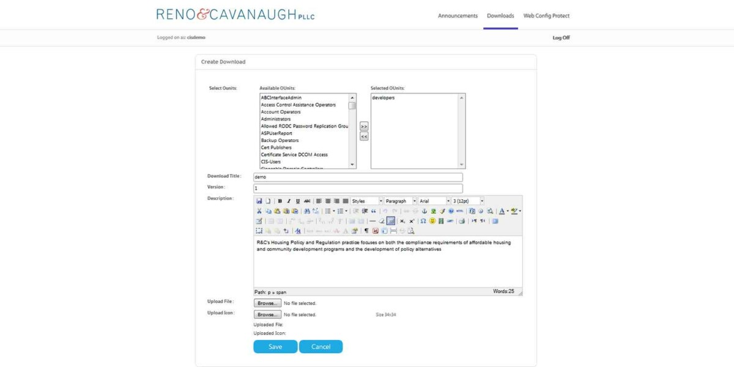Move selected OUnit using the right arrows button

click(363, 127)
